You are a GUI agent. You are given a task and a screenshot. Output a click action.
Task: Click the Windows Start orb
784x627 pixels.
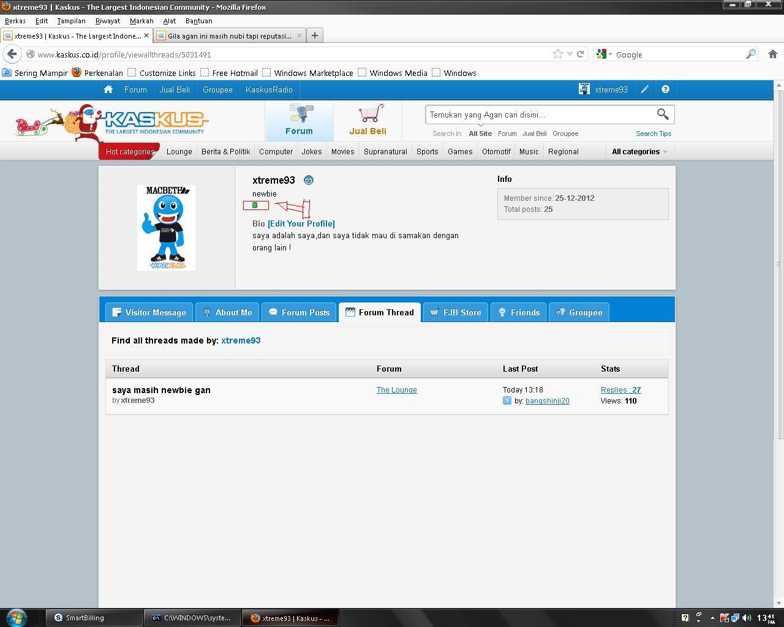click(x=17, y=617)
